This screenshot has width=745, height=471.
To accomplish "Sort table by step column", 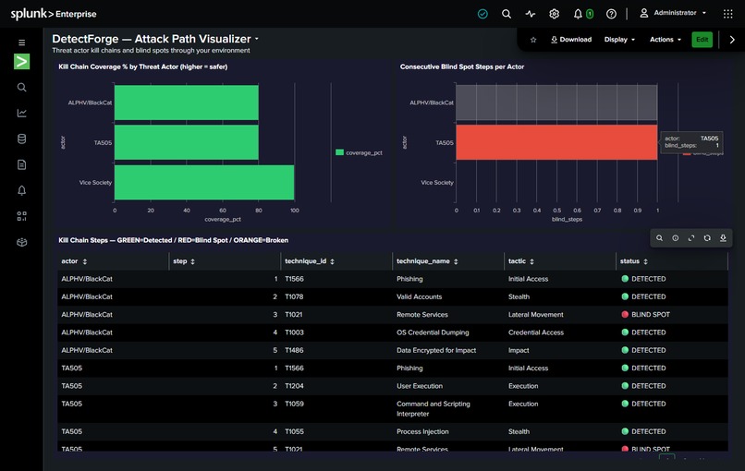I will tap(192, 261).
